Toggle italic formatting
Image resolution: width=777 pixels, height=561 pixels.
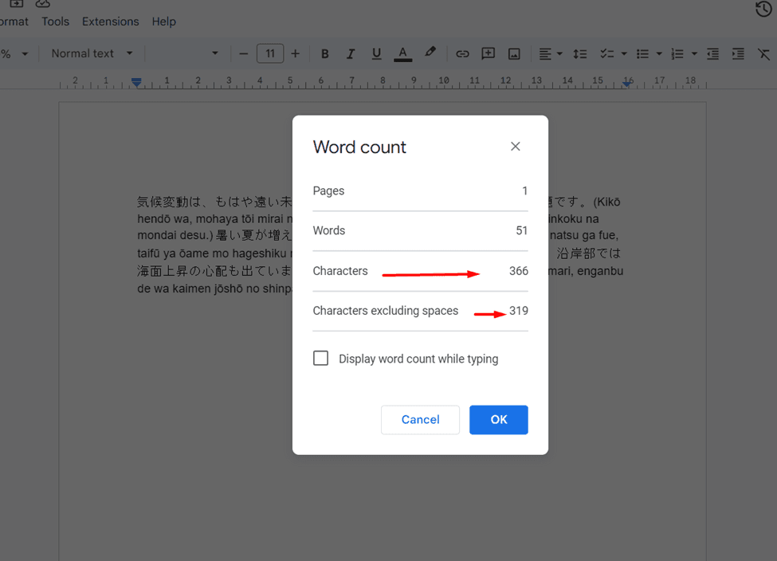(351, 53)
